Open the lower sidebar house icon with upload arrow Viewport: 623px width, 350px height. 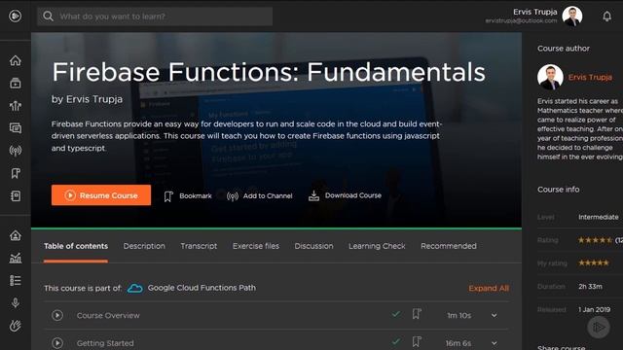(16, 235)
